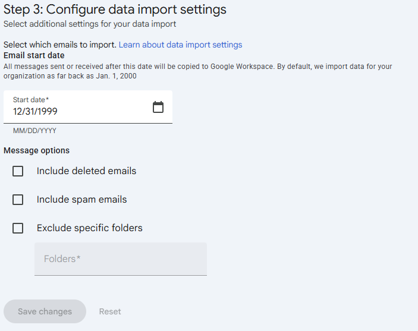Click the Select which emails to import text
Screen dimensions: 418x331
[x=60, y=45]
